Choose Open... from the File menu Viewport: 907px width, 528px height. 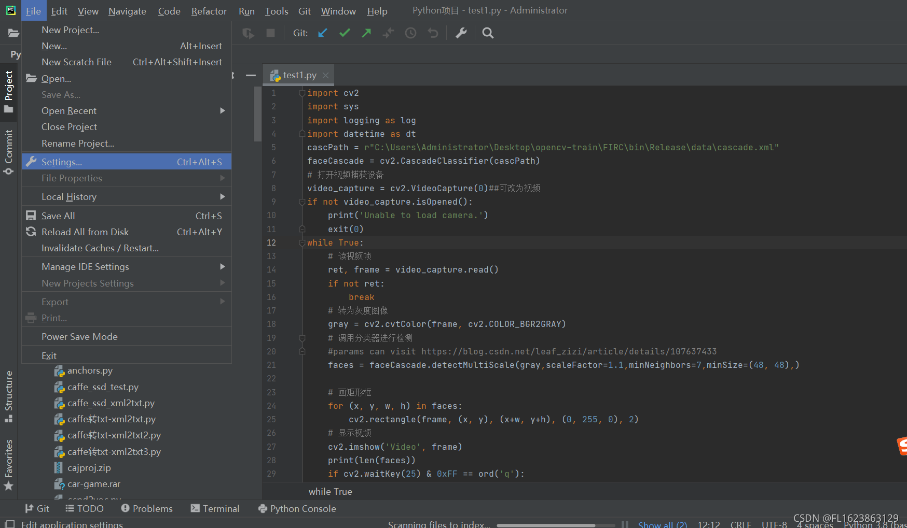127,79
